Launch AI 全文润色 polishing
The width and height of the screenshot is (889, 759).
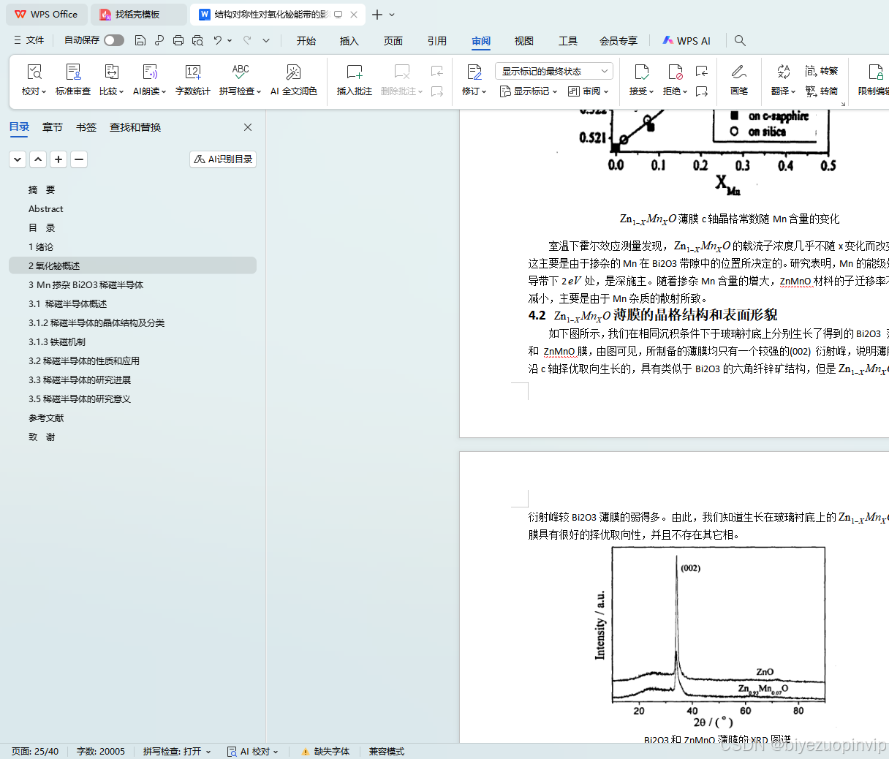click(294, 80)
